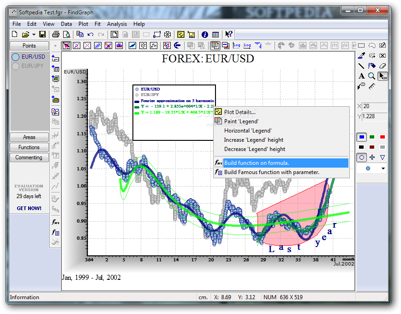This screenshot has height=314, width=401.
Task: Select the ruler measure tool
Action: point(372,86)
